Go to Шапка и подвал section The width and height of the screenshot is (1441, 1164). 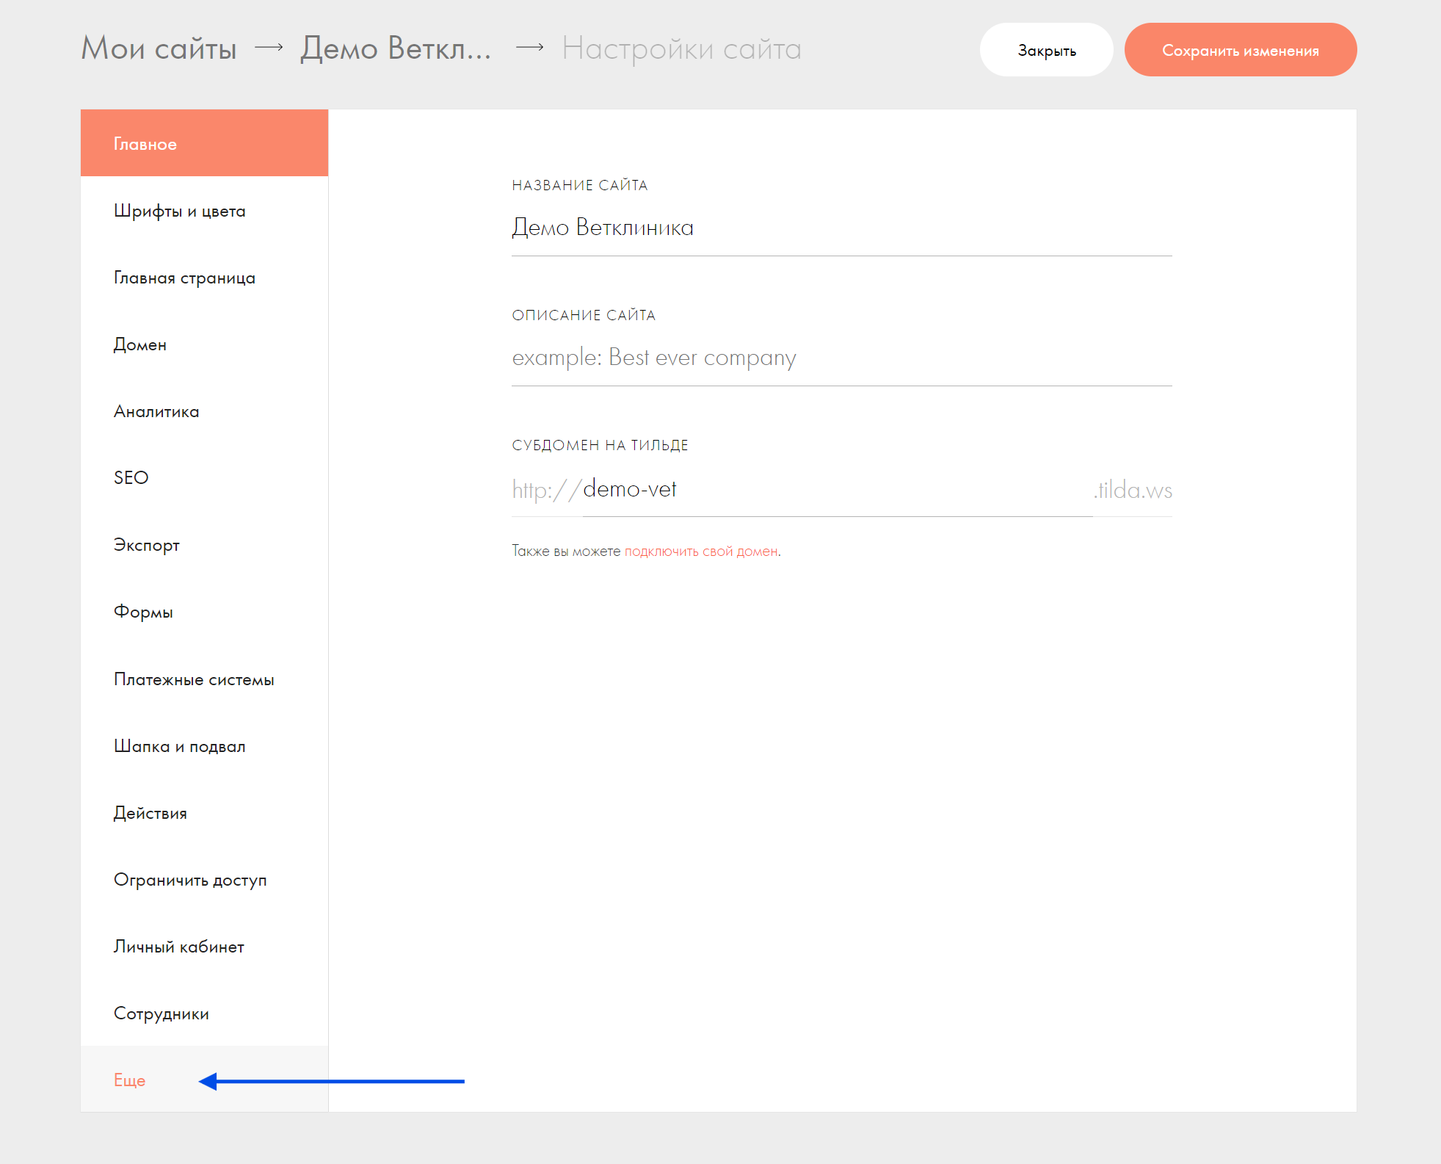click(x=179, y=747)
